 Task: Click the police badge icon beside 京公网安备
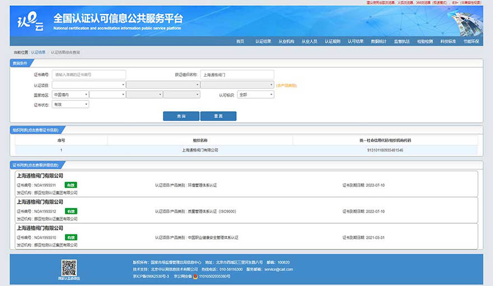(x=196, y=276)
